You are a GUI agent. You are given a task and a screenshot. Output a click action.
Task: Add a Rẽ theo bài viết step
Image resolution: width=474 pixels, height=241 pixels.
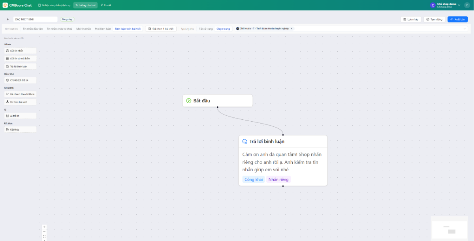click(20, 102)
